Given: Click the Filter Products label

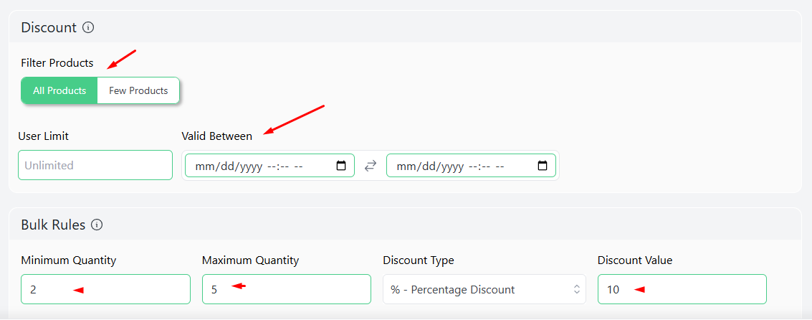Looking at the screenshot, I should pyautogui.click(x=57, y=63).
